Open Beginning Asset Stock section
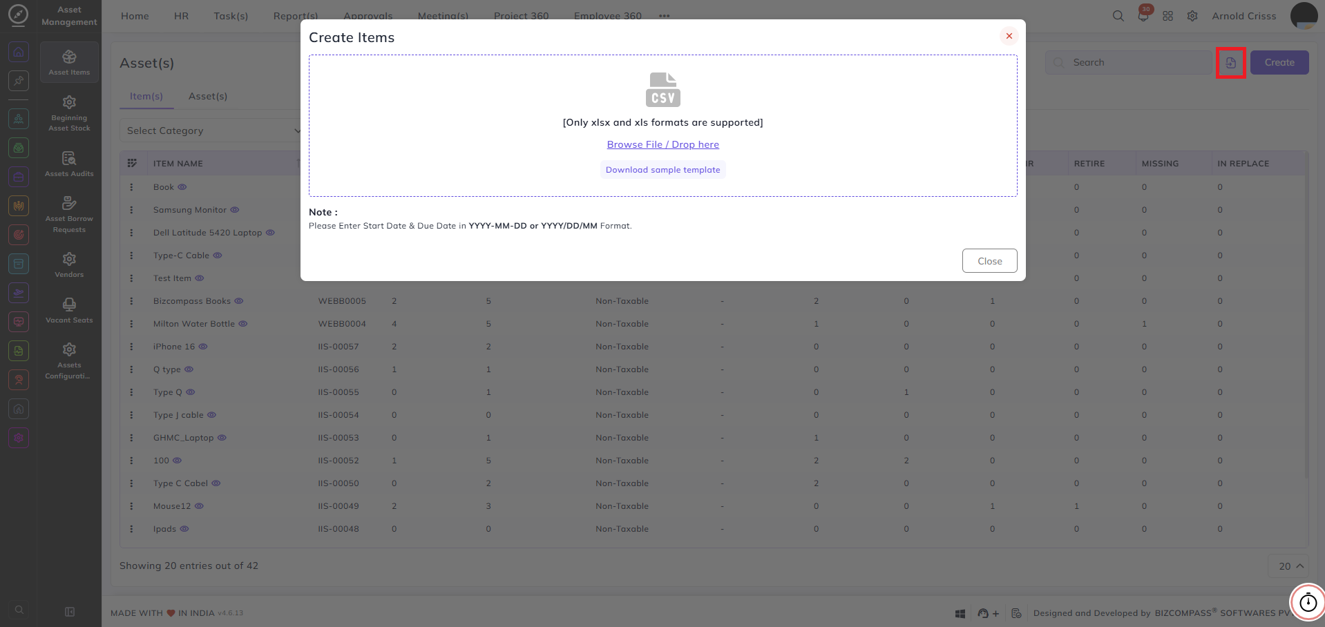1325x627 pixels. tap(69, 113)
